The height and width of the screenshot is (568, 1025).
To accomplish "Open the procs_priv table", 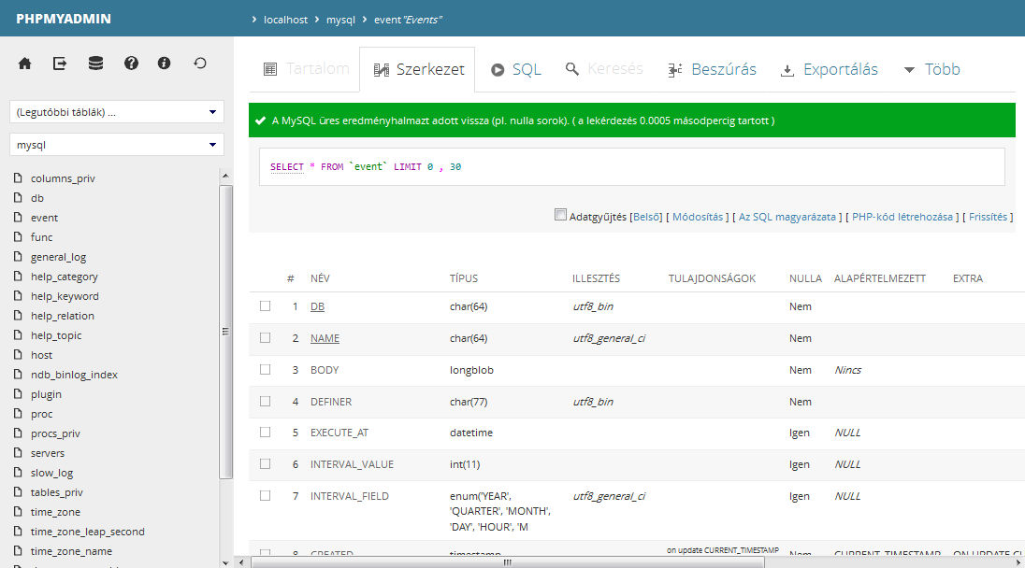I will (x=55, y=433).
